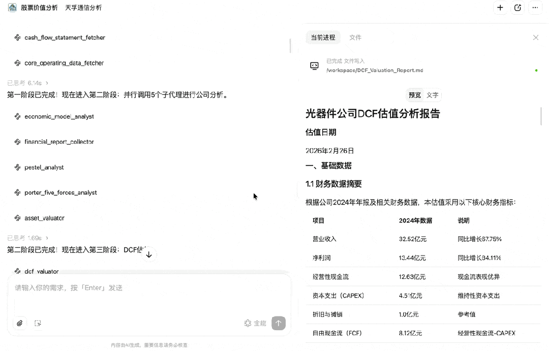Switch to the 文件 tab
The width and height of the screenshot is (549, 351).
pyautogui.click(x=355, y=37)
